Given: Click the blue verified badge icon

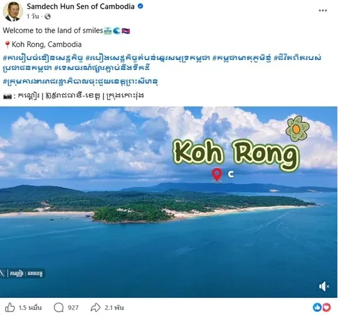Looking at the screenshot, I should [x=140, y=6].
